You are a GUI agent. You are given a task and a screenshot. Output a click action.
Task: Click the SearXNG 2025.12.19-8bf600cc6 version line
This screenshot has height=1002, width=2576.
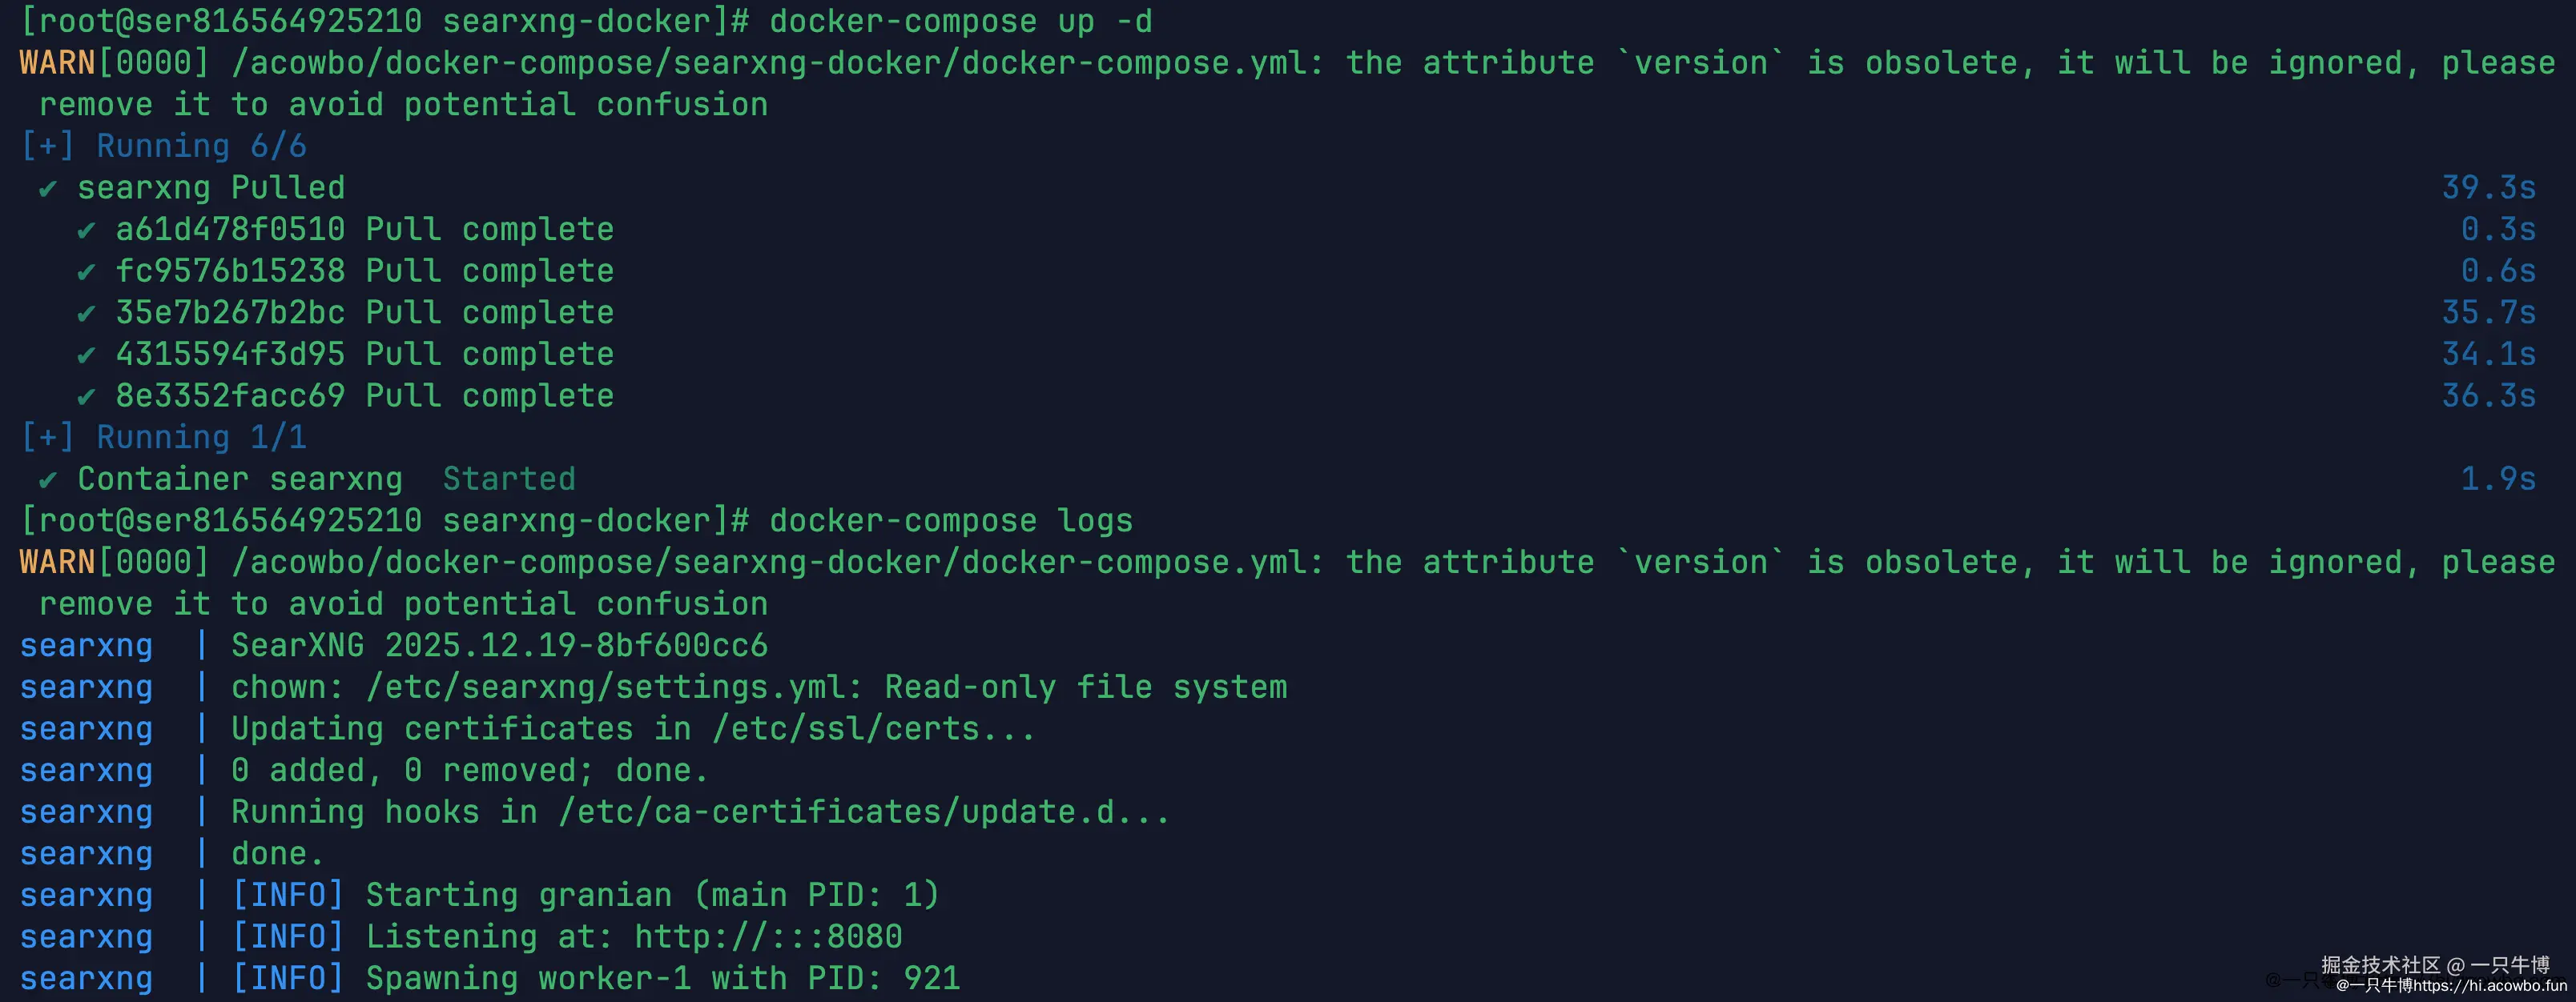[x=499, y=647]
